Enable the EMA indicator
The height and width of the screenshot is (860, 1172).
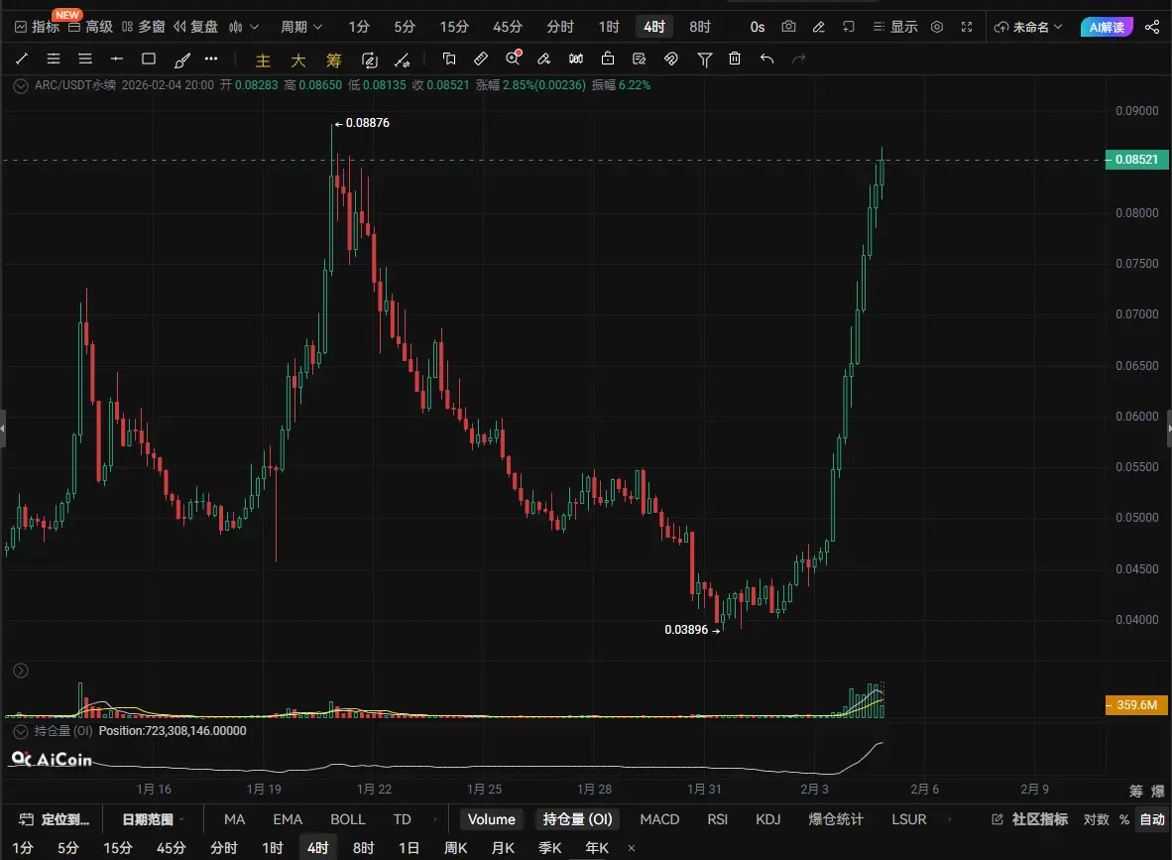[x=288, y=819]
